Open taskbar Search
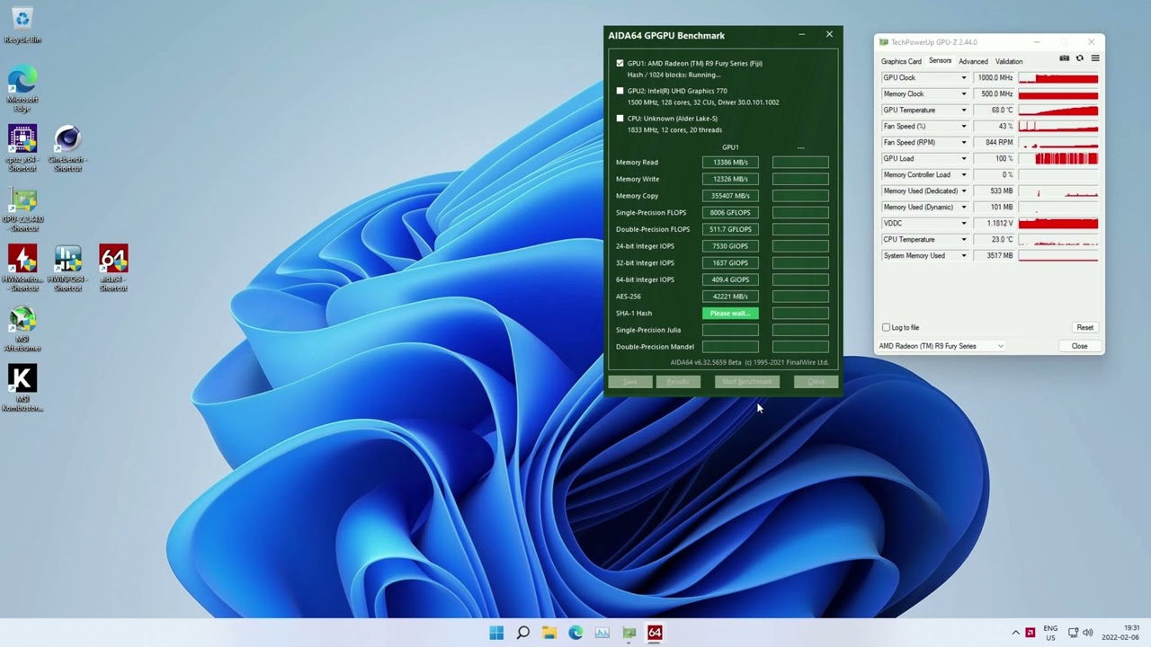Screen dimensions: 1151x647 523,633
